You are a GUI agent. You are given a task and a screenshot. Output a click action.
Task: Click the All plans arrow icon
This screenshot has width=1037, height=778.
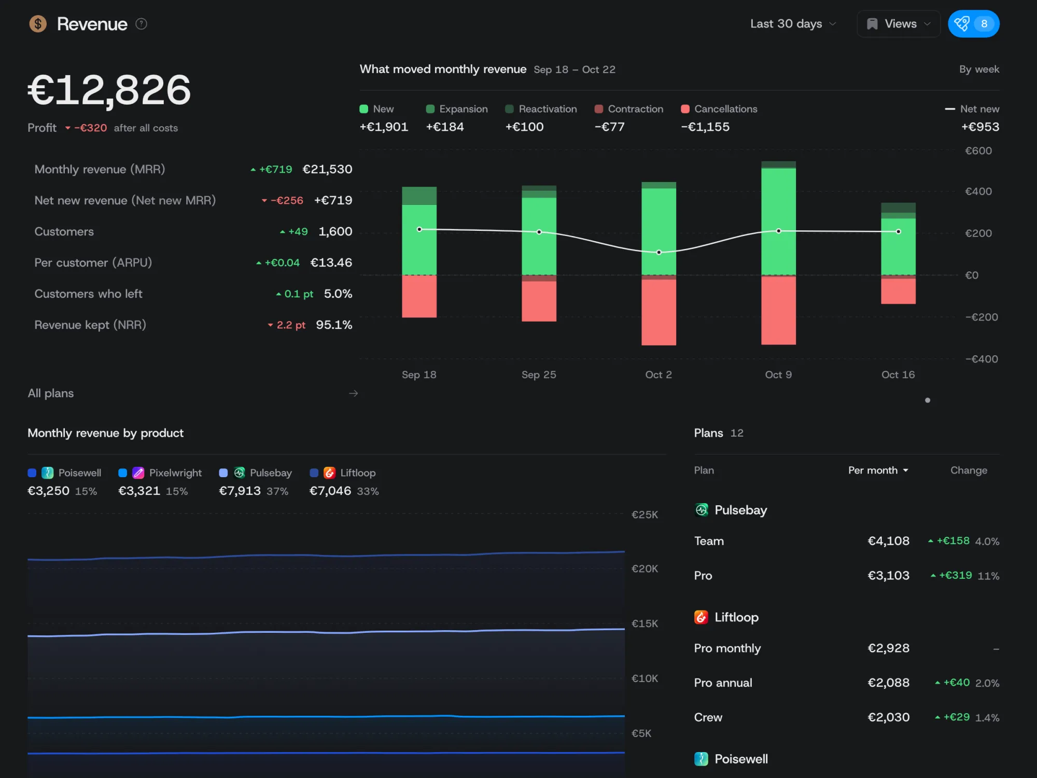tap(353, 393)
